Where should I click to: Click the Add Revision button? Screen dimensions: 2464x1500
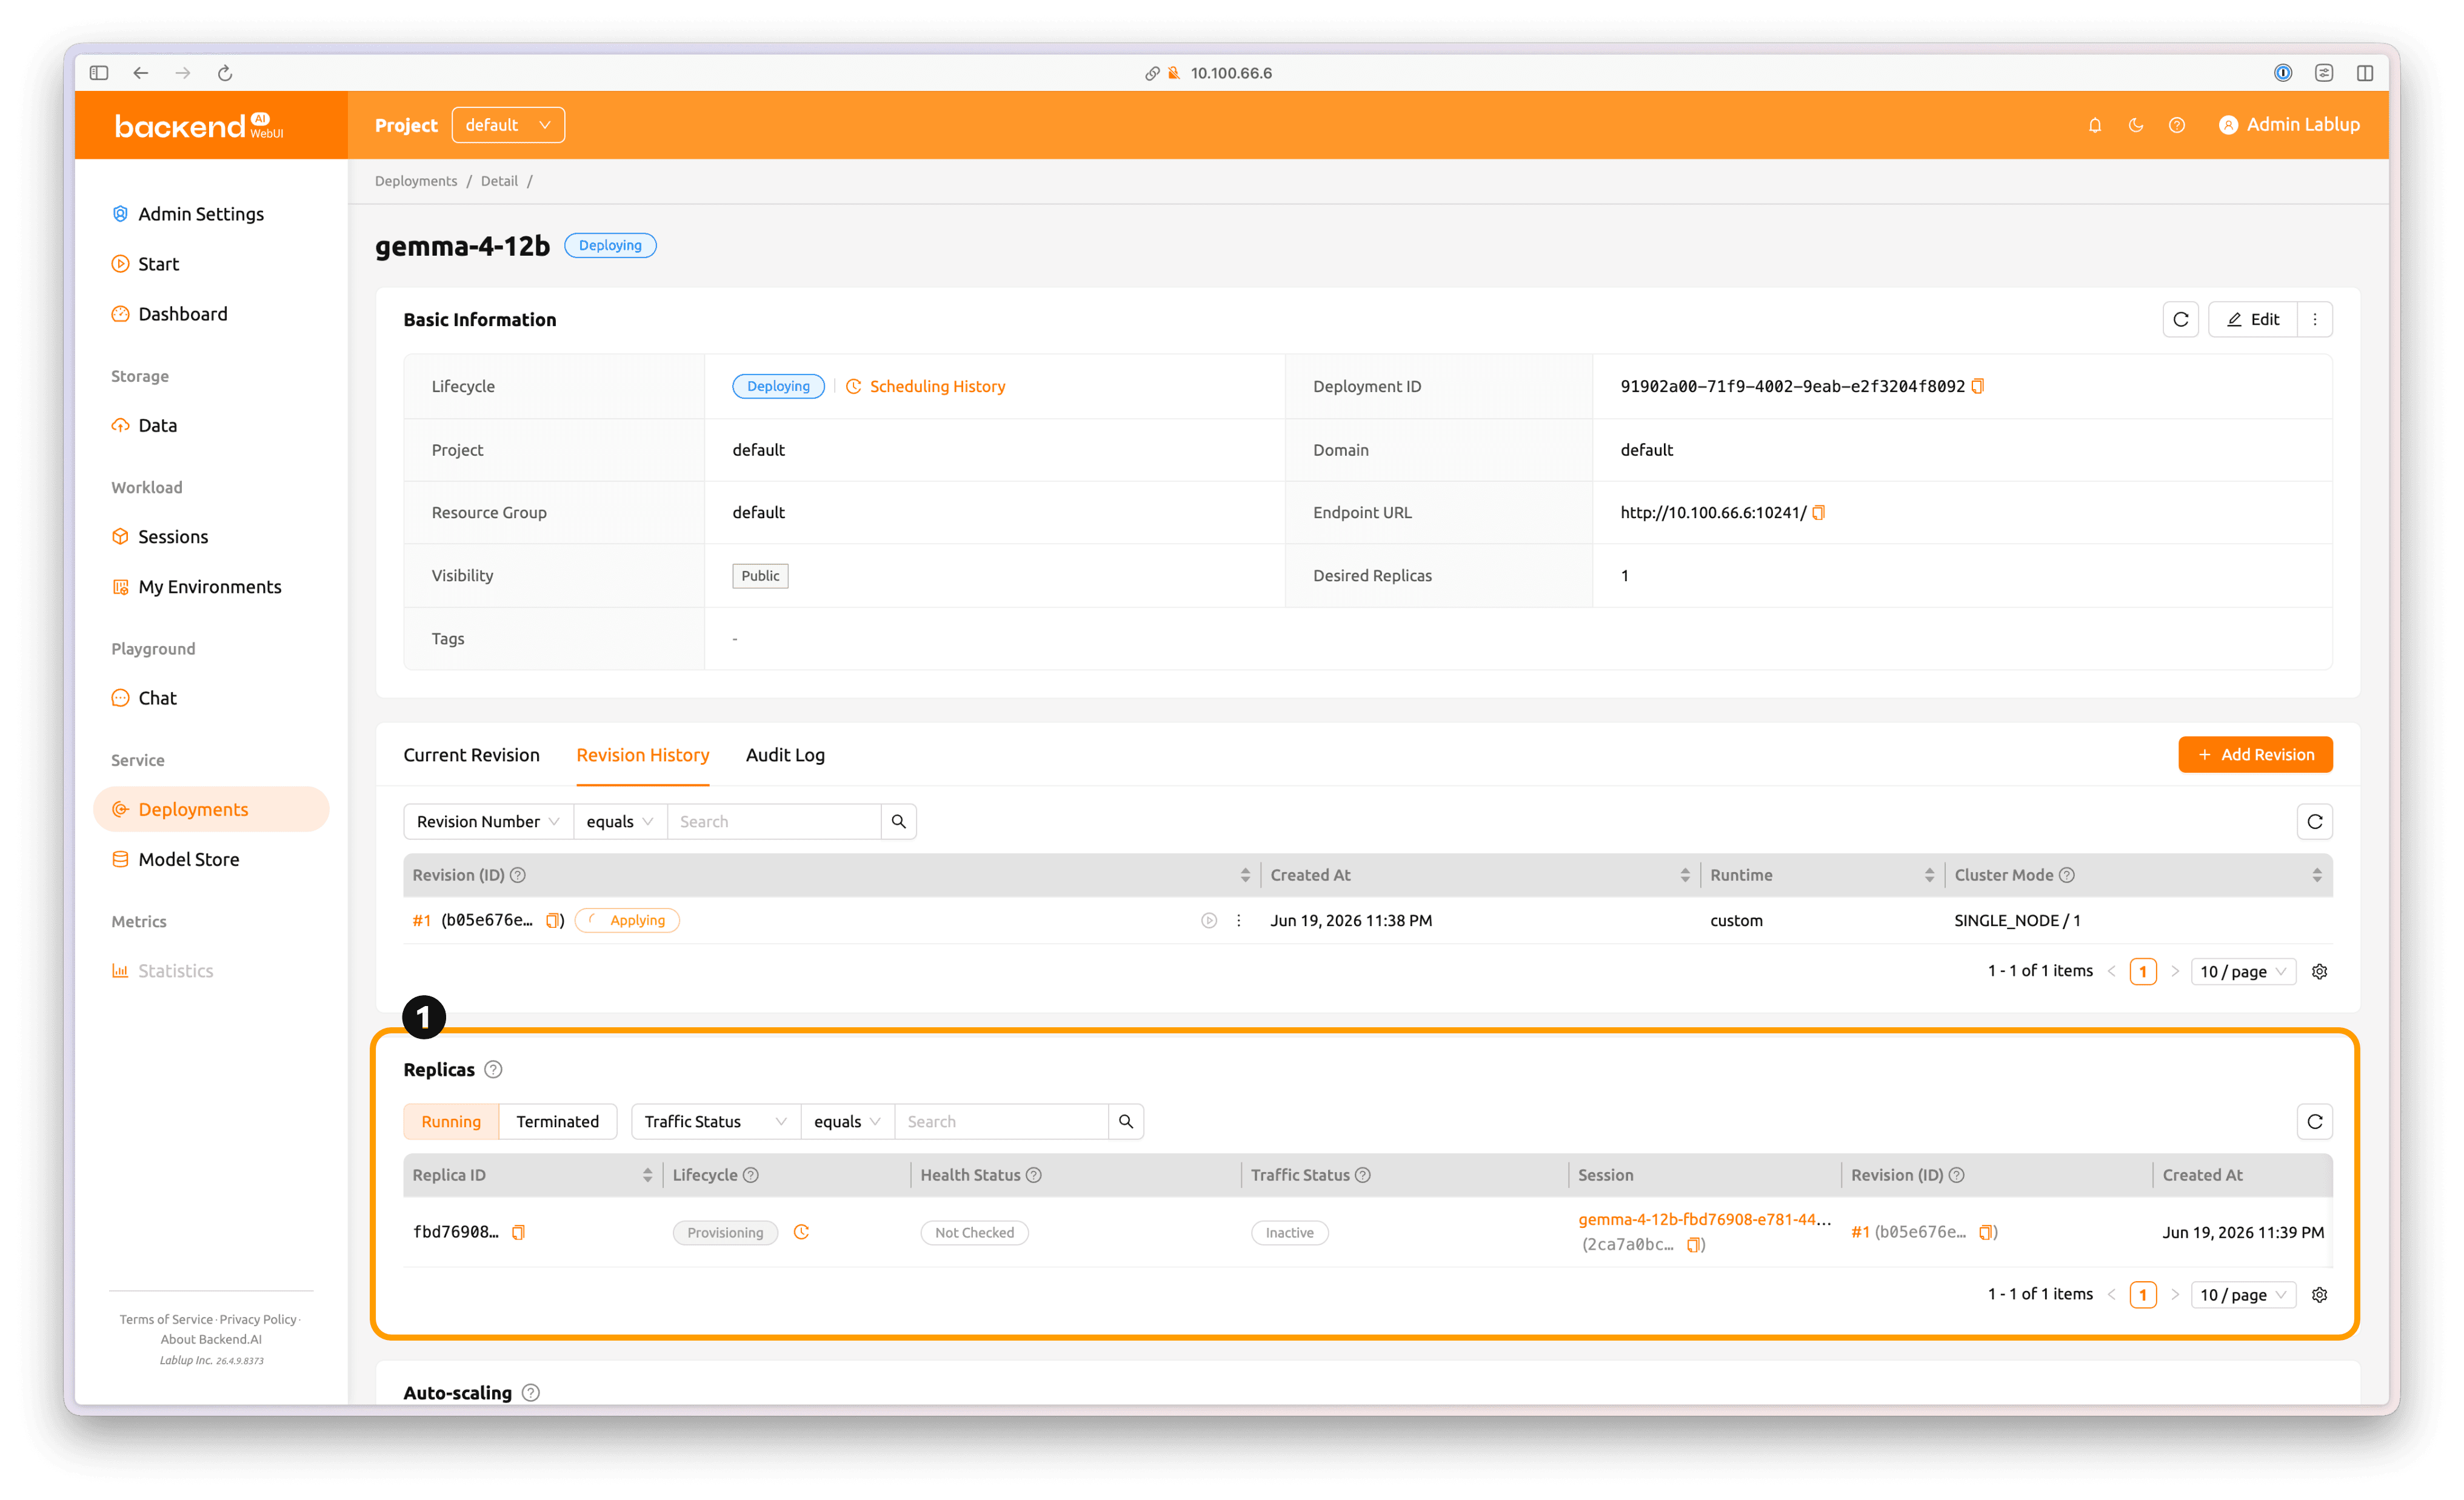point(2256,755)
